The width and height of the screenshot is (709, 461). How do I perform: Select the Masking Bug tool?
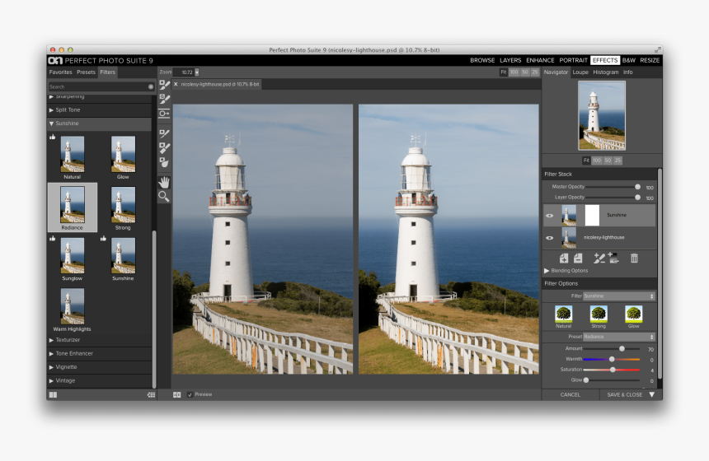click(x=164, y=114)
